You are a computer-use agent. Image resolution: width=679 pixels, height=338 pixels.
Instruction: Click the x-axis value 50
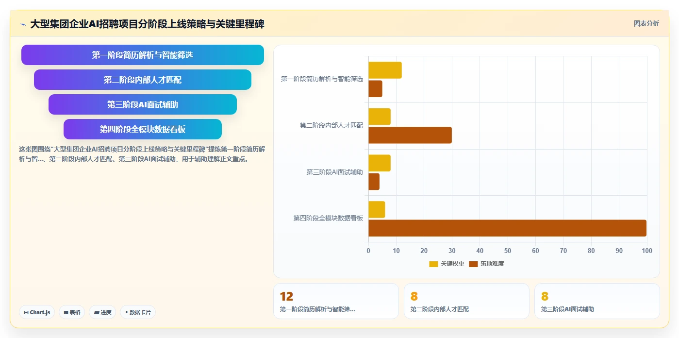tap(508, 251)
